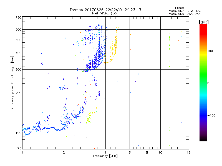Click the 'Frequency [MHz]' x-axis label
The image size is (222, 166).
click(105, 156)
